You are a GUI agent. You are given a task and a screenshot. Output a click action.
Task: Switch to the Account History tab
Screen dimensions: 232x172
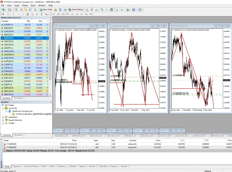tap(31, 166)
